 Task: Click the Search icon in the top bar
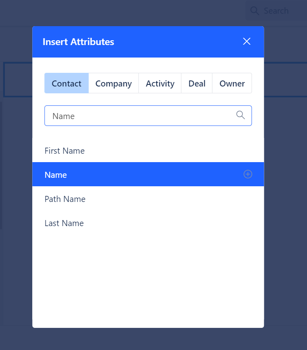pos(255,11)
